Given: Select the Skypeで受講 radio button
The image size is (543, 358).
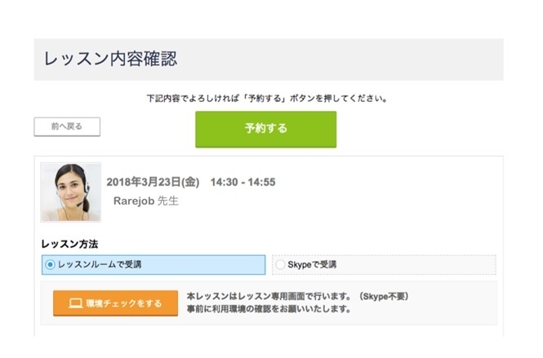Looking at the screenshot, I should pos(281,265).
